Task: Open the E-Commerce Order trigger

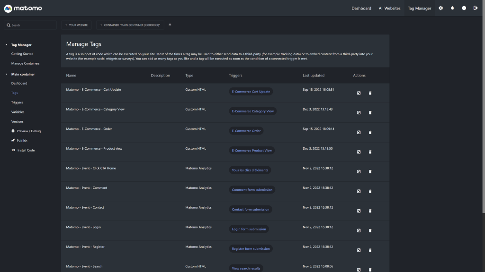Action: (x=246, y=131)
